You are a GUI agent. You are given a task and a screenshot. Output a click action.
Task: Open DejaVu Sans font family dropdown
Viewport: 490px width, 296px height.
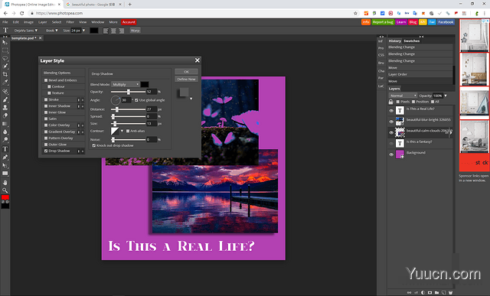click(x=26, y=31)
